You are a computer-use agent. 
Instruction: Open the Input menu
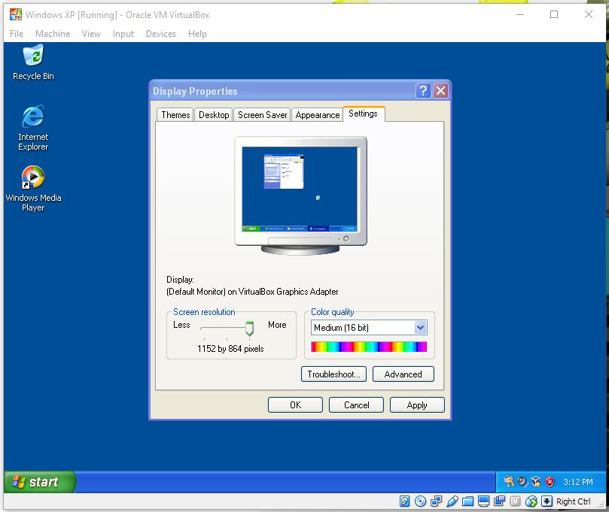tap(123, 34)
